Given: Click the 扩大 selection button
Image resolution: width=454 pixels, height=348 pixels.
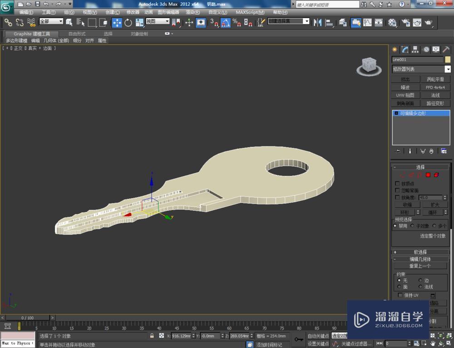Looking at the screenshot, I should pyautogui.click(x=434, y=205).
